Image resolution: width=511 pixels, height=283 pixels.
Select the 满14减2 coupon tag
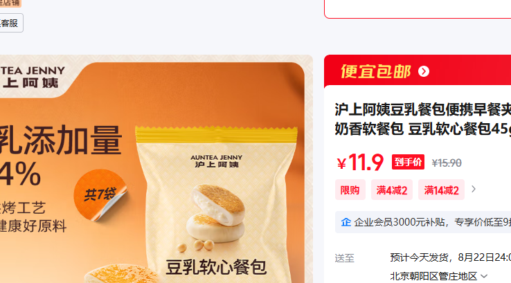coord(441,190)
